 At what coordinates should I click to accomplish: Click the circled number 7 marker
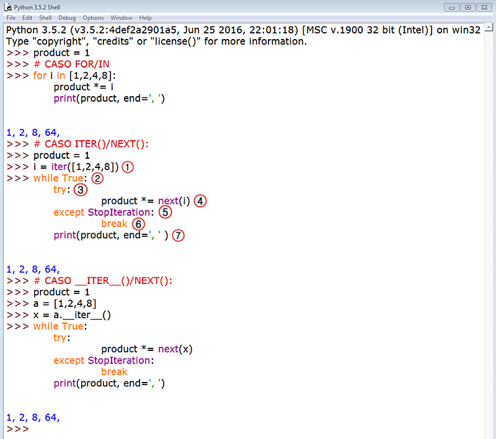click(178, 236)
